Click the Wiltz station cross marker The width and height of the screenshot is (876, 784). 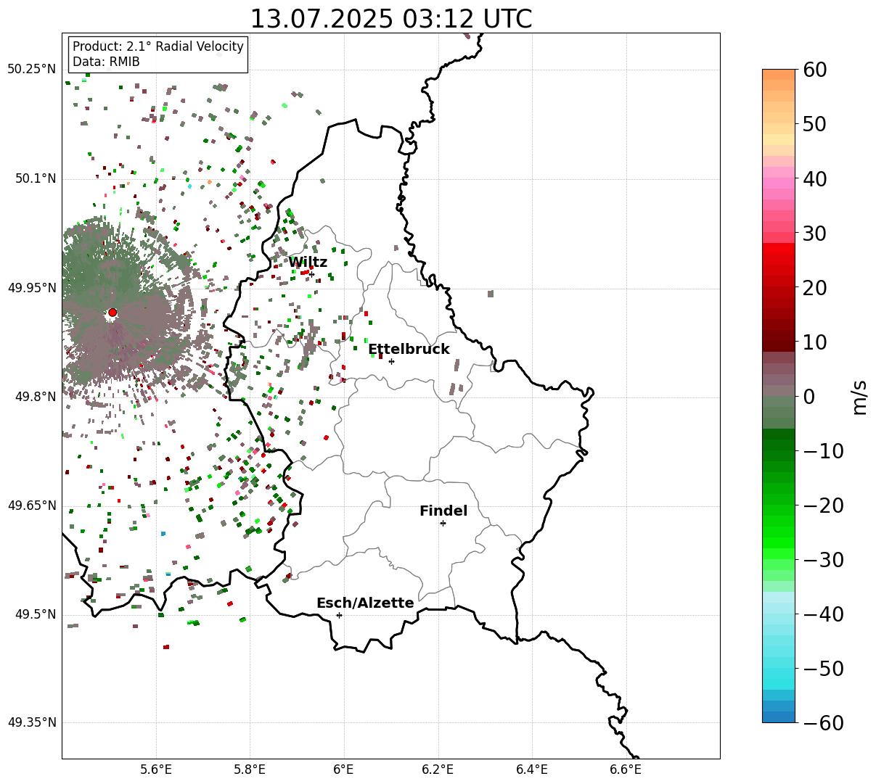pos(312,274)
